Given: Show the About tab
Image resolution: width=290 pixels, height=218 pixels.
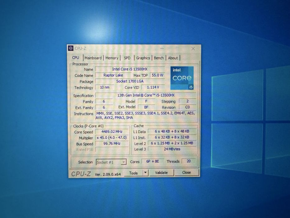Looking at the screenshot, I should (x=173, y=58).
